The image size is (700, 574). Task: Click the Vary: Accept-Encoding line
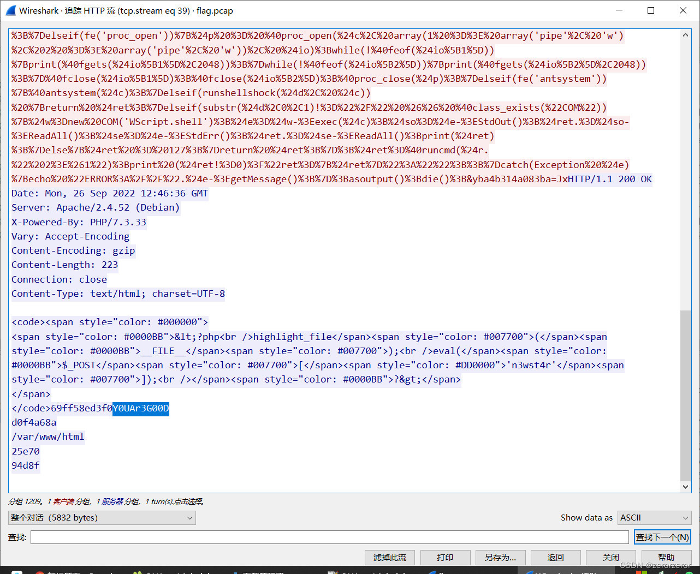tap(70, 236)
